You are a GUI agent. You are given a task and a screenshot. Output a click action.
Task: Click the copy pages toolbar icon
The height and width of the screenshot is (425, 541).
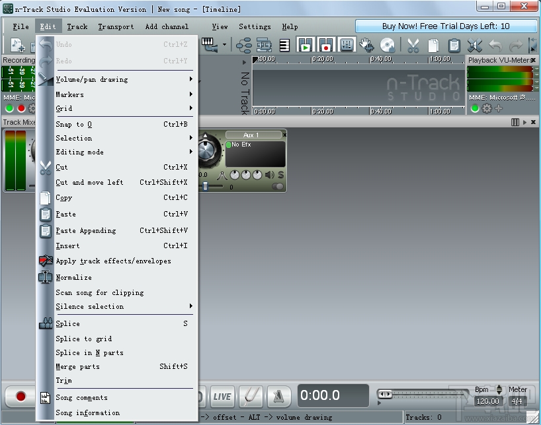tap(433, 45)
